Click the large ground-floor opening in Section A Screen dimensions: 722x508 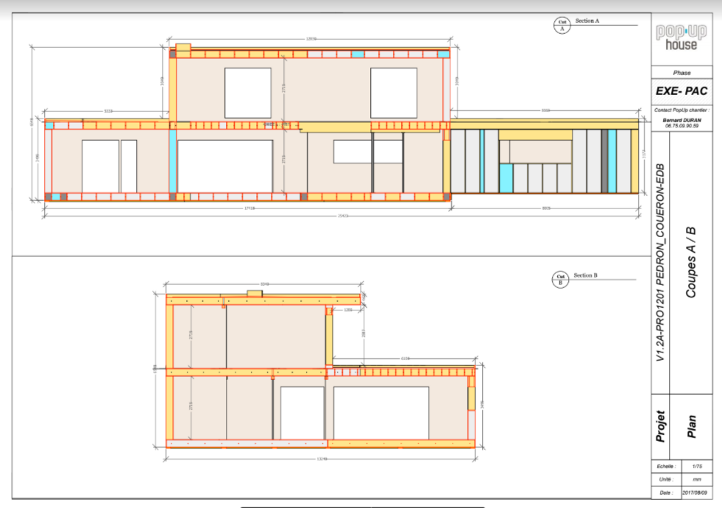pyautogui.click(x=225, y=166)
